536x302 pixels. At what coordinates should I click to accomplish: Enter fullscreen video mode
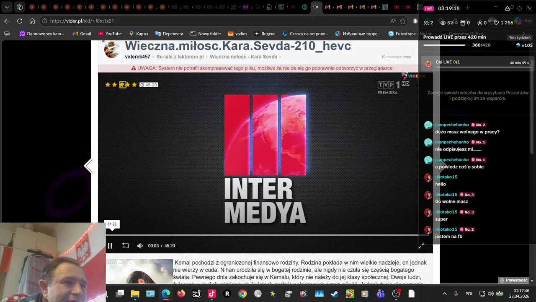[x=421, y=246]
